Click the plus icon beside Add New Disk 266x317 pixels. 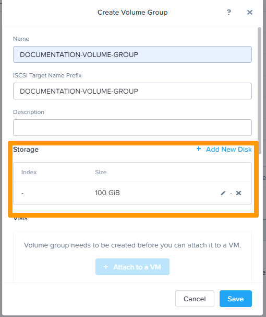point(199,149)
